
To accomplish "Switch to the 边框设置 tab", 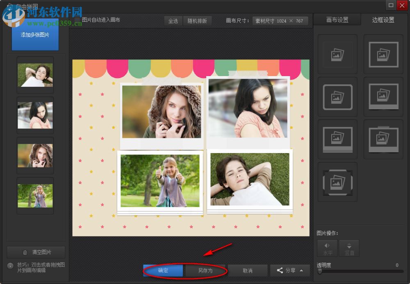I will coord(383,20).
